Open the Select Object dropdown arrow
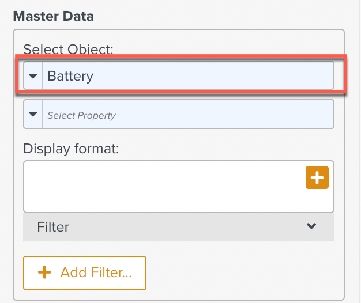The image size is (361, 303). tap(33, 76)
